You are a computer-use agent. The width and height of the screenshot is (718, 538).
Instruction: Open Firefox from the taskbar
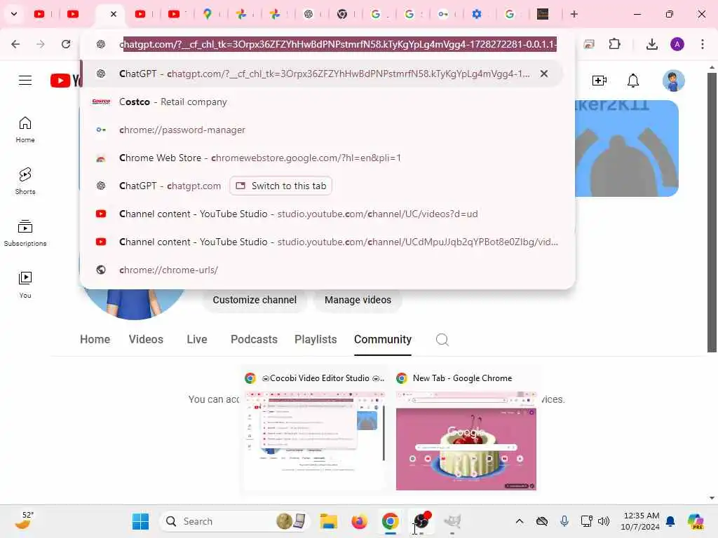click(360, 521)
